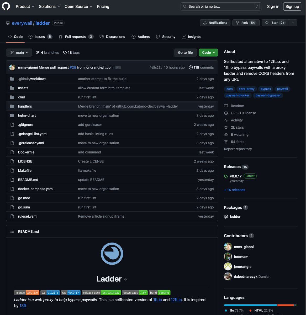Click Report repository link
This screenshot has width=306, height=315.
tap(238, 149)
